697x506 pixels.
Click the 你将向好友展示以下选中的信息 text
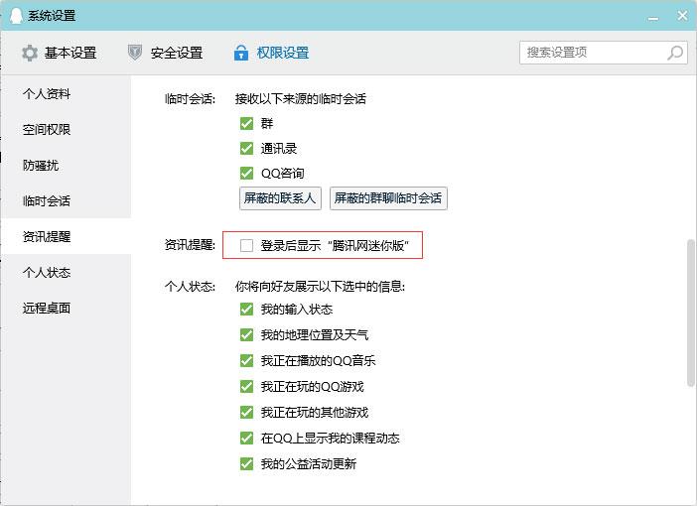pyautogui.click(x=320, y=286)
